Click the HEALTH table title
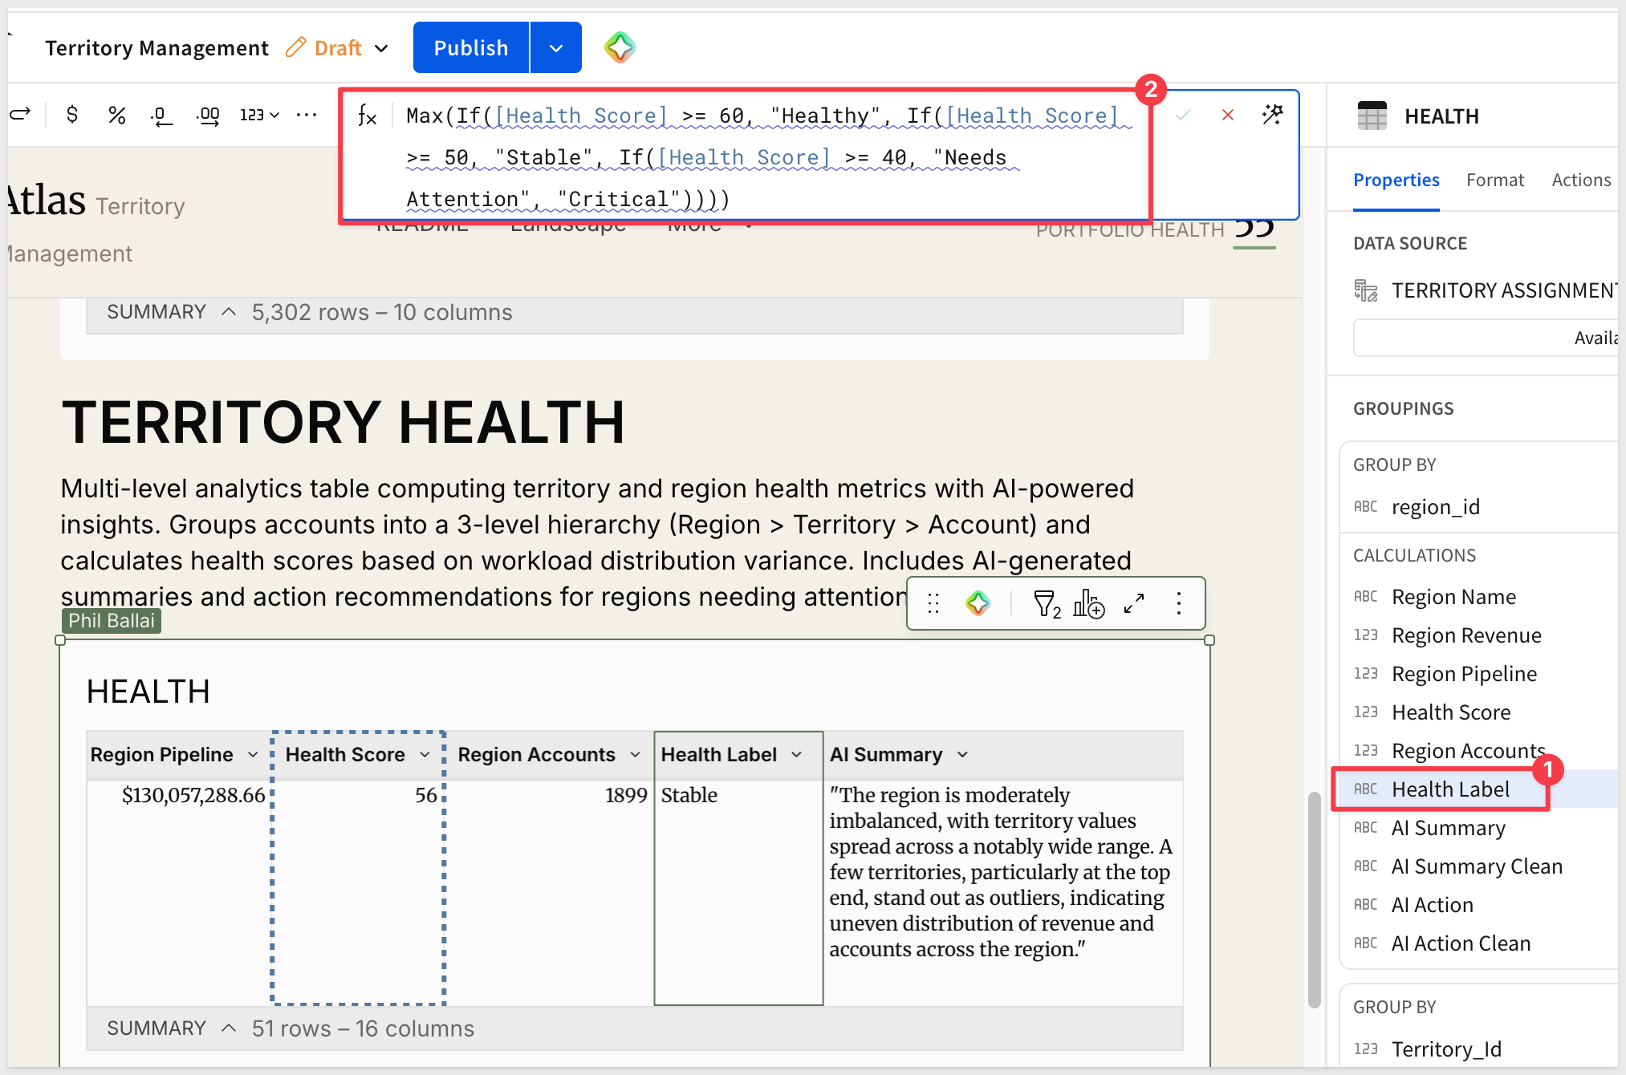The width and height of the screenshot is (1626, 1075). coord(148,692)
